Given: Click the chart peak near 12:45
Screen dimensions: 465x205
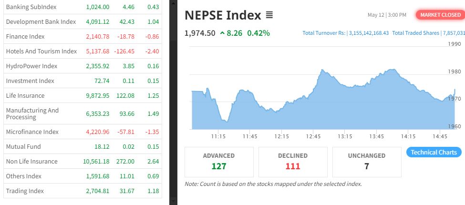Looking at the screenshot, I should point(323,70).
